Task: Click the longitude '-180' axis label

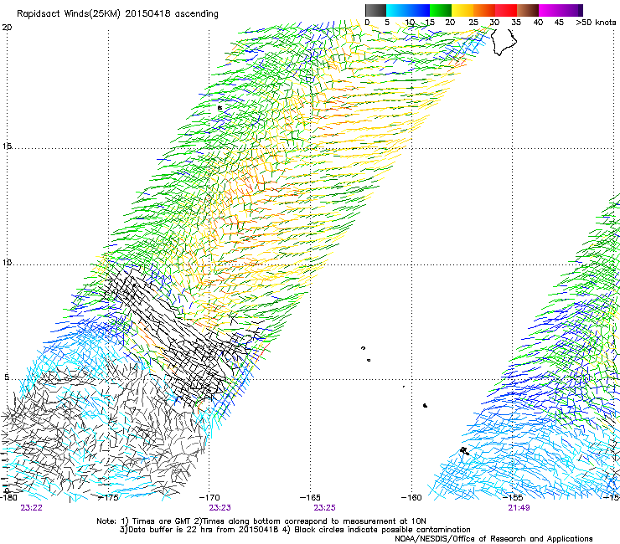Action: [x=8, y=497]
